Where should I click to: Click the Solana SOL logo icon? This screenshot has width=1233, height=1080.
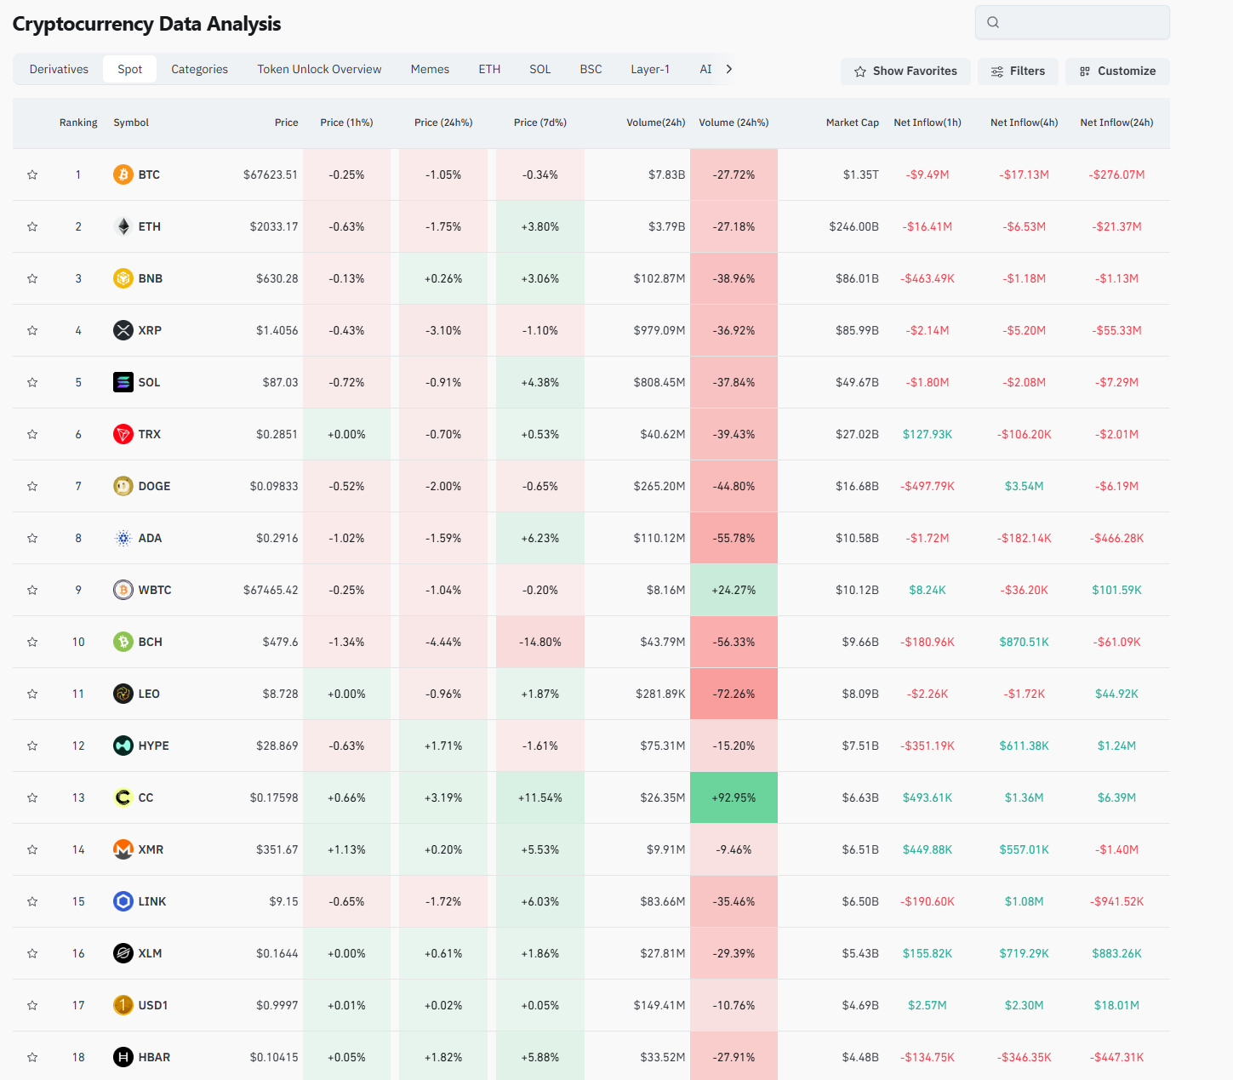click(123, 382)
